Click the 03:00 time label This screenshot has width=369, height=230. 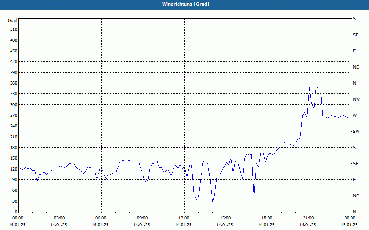coord(59,218)
